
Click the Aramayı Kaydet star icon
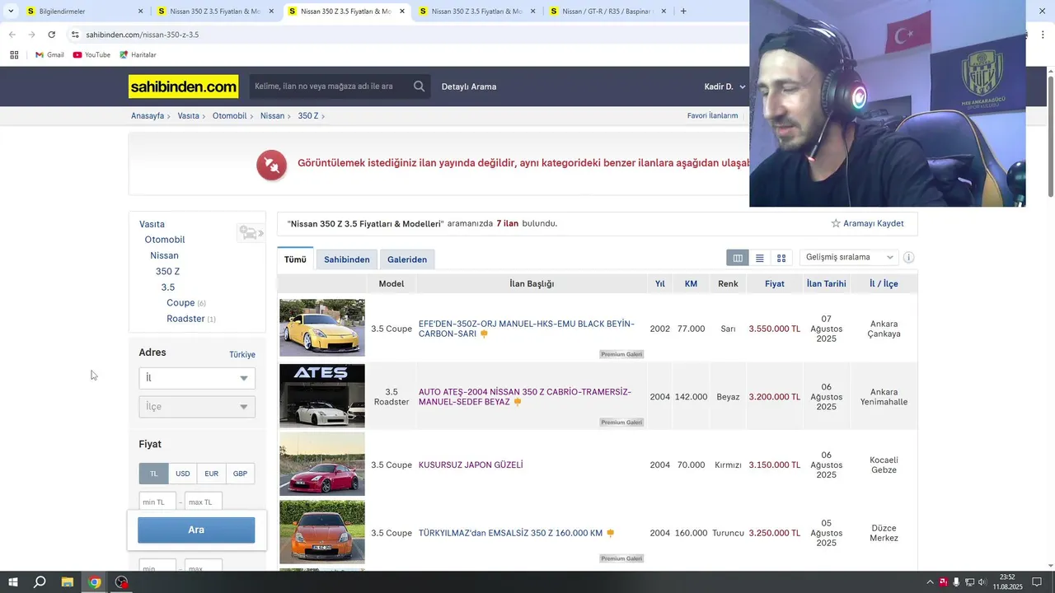tap(836, 223)
